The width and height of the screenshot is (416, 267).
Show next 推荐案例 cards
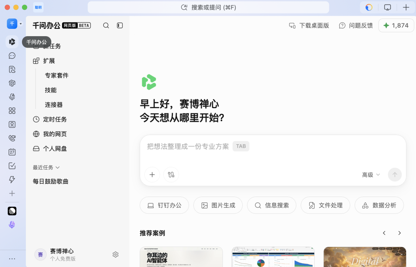pos(399,233)
